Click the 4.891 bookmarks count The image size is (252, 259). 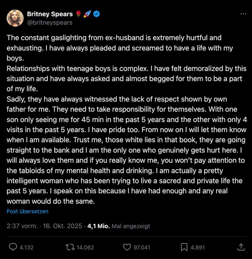198,247
